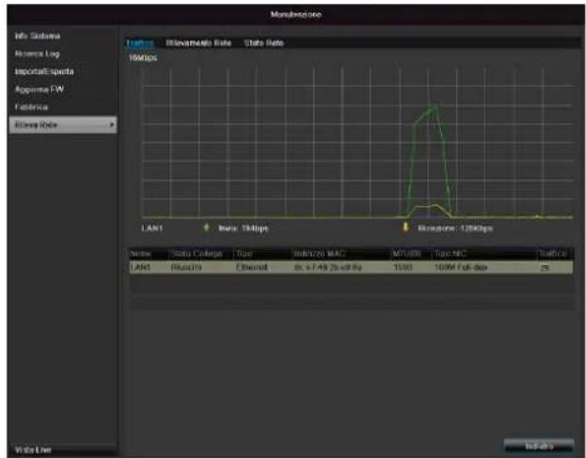Click the green peak on traffic graph
586x458 pixels.
point(434,107)
